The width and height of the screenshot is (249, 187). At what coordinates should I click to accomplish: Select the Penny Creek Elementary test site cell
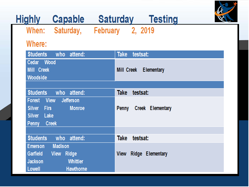(x=169, y=112)
